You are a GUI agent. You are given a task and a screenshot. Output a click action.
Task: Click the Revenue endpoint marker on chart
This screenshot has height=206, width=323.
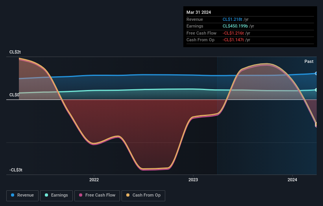pos(316,74)
